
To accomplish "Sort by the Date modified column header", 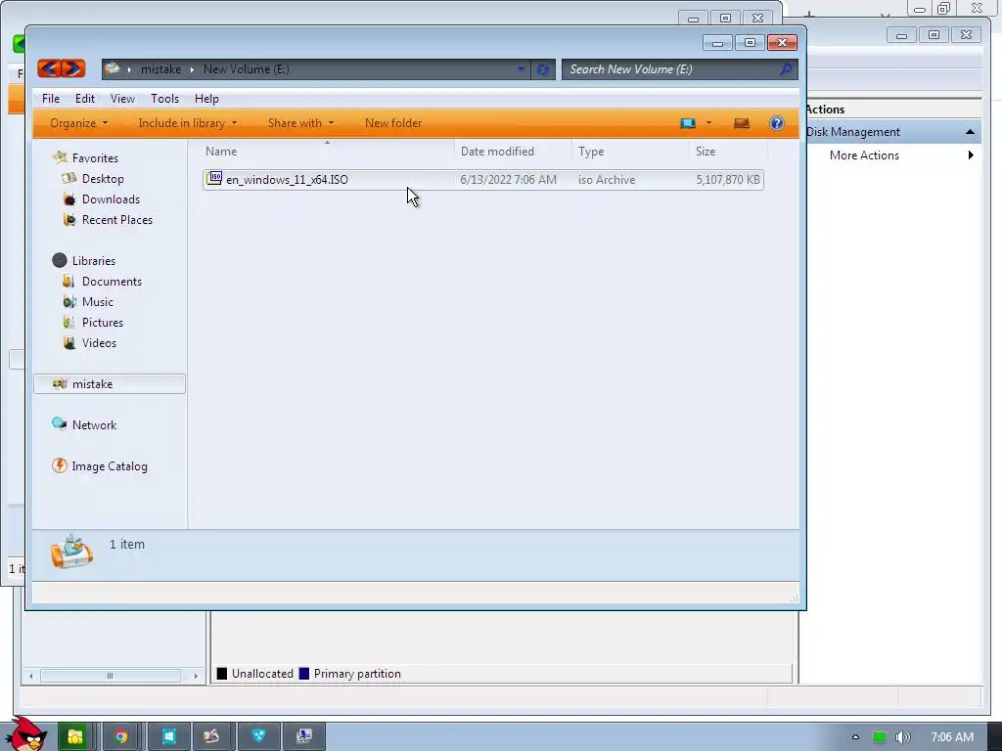I will (x=513, y=152).
